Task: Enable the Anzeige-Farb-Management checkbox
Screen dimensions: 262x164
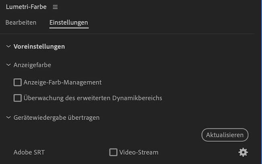Action: pos(17,82)
